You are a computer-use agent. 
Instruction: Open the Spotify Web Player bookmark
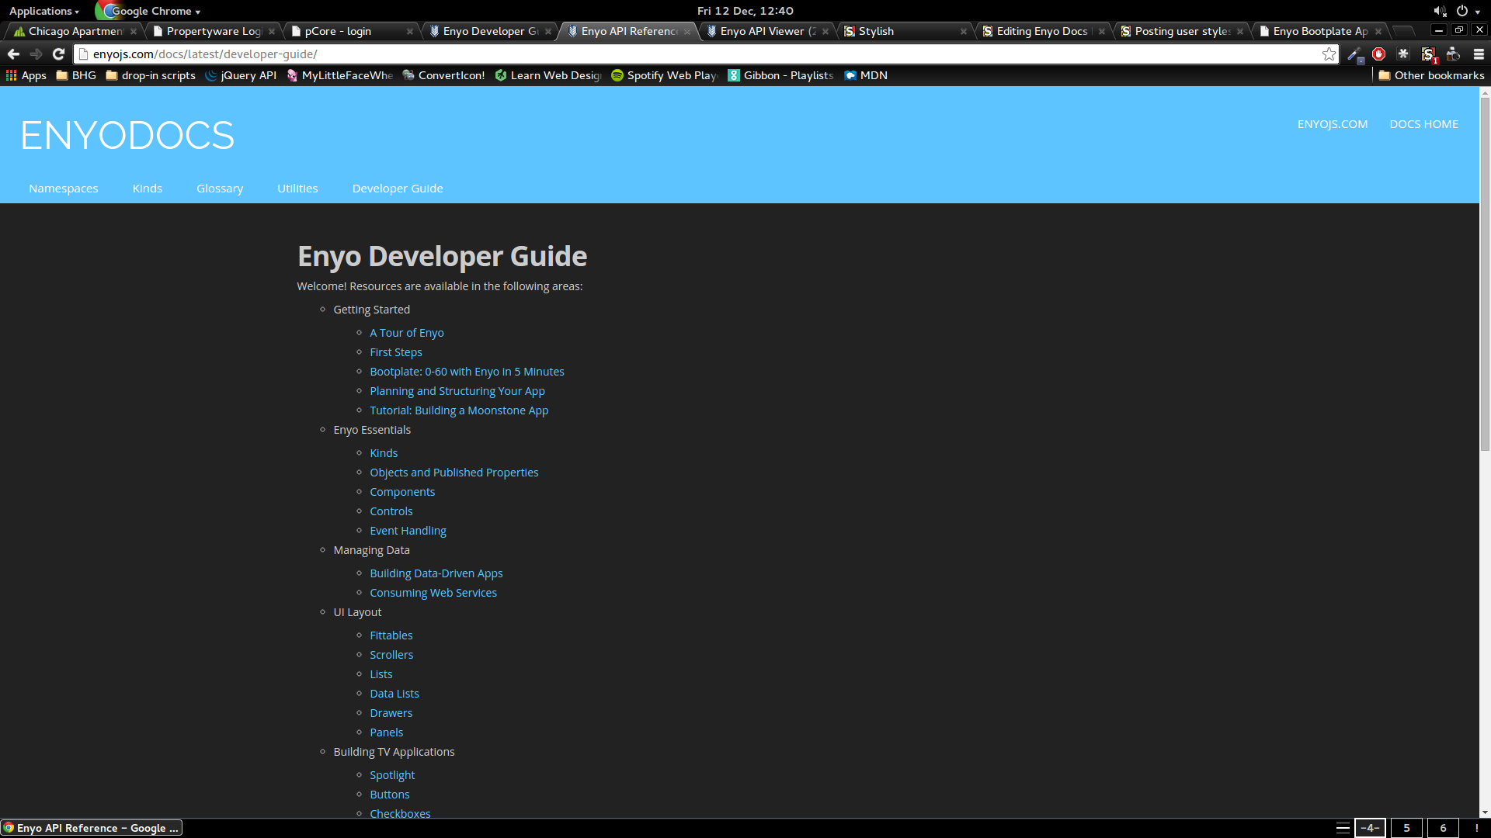665,75
